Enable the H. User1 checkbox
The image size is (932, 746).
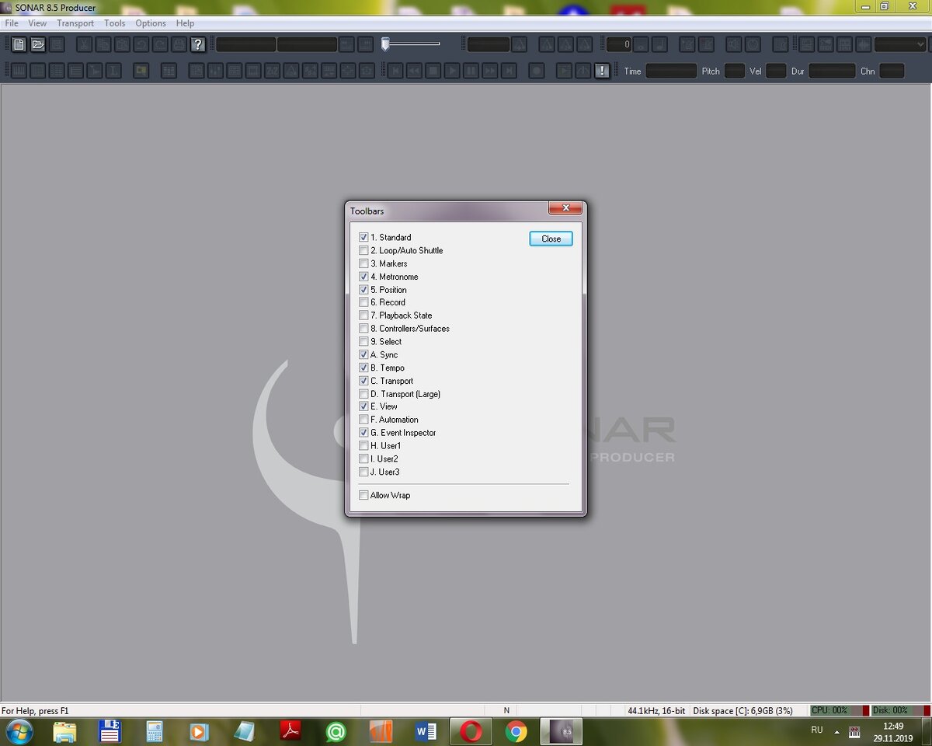pyautogui.click(x=363, y=446)
